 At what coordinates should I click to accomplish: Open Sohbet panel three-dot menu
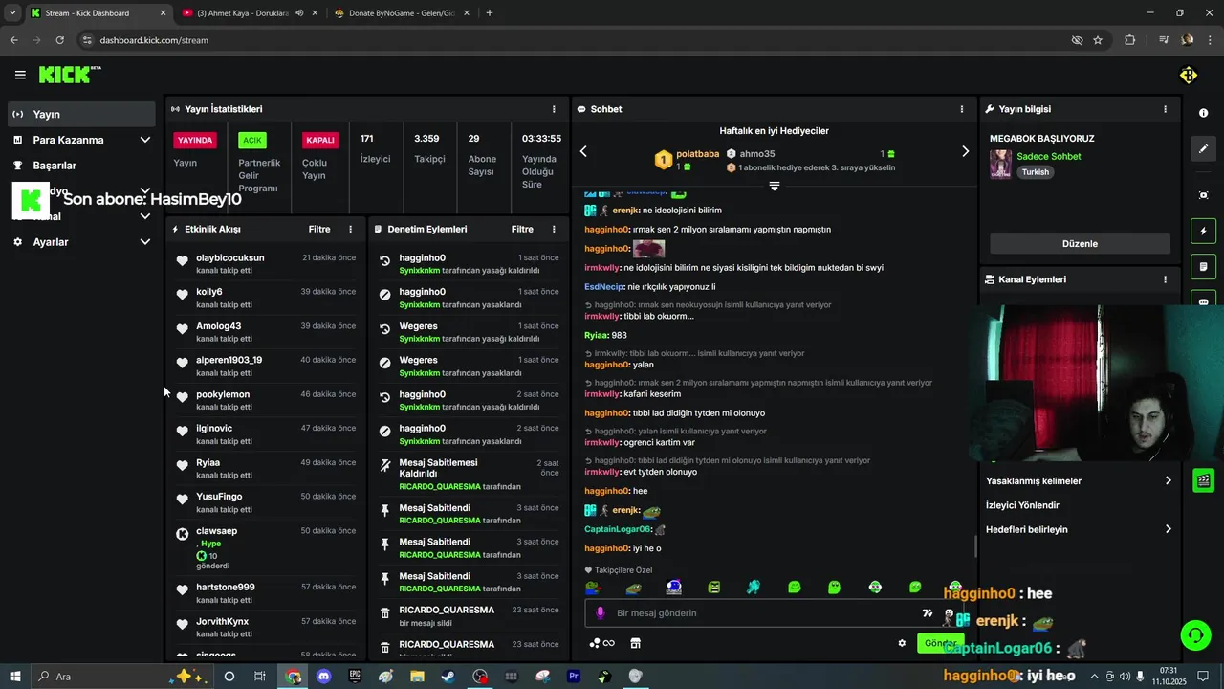(962, 109)
